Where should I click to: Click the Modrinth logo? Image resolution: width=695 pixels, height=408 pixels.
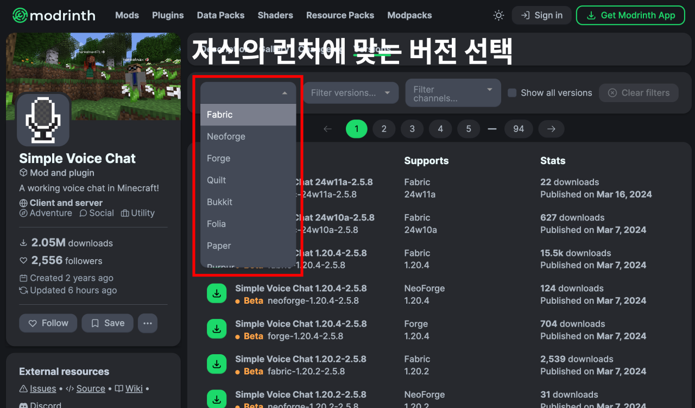click(x=54, y=15)
